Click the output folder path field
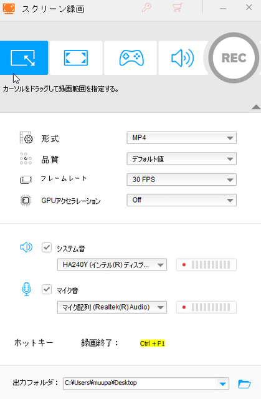Viewport: 261px width, 399px height. [x=146, y=384]
